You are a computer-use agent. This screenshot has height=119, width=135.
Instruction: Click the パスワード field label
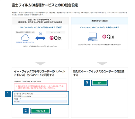coord(17,99)
